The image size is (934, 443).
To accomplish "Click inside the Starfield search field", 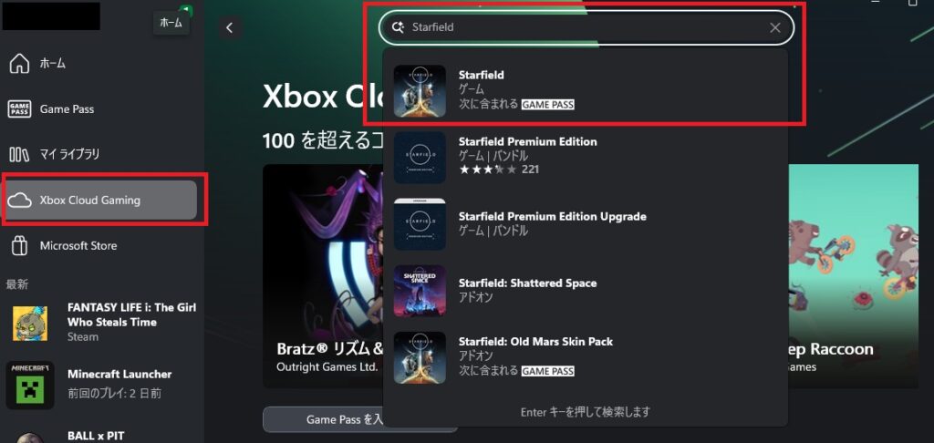I will [585, 27].
